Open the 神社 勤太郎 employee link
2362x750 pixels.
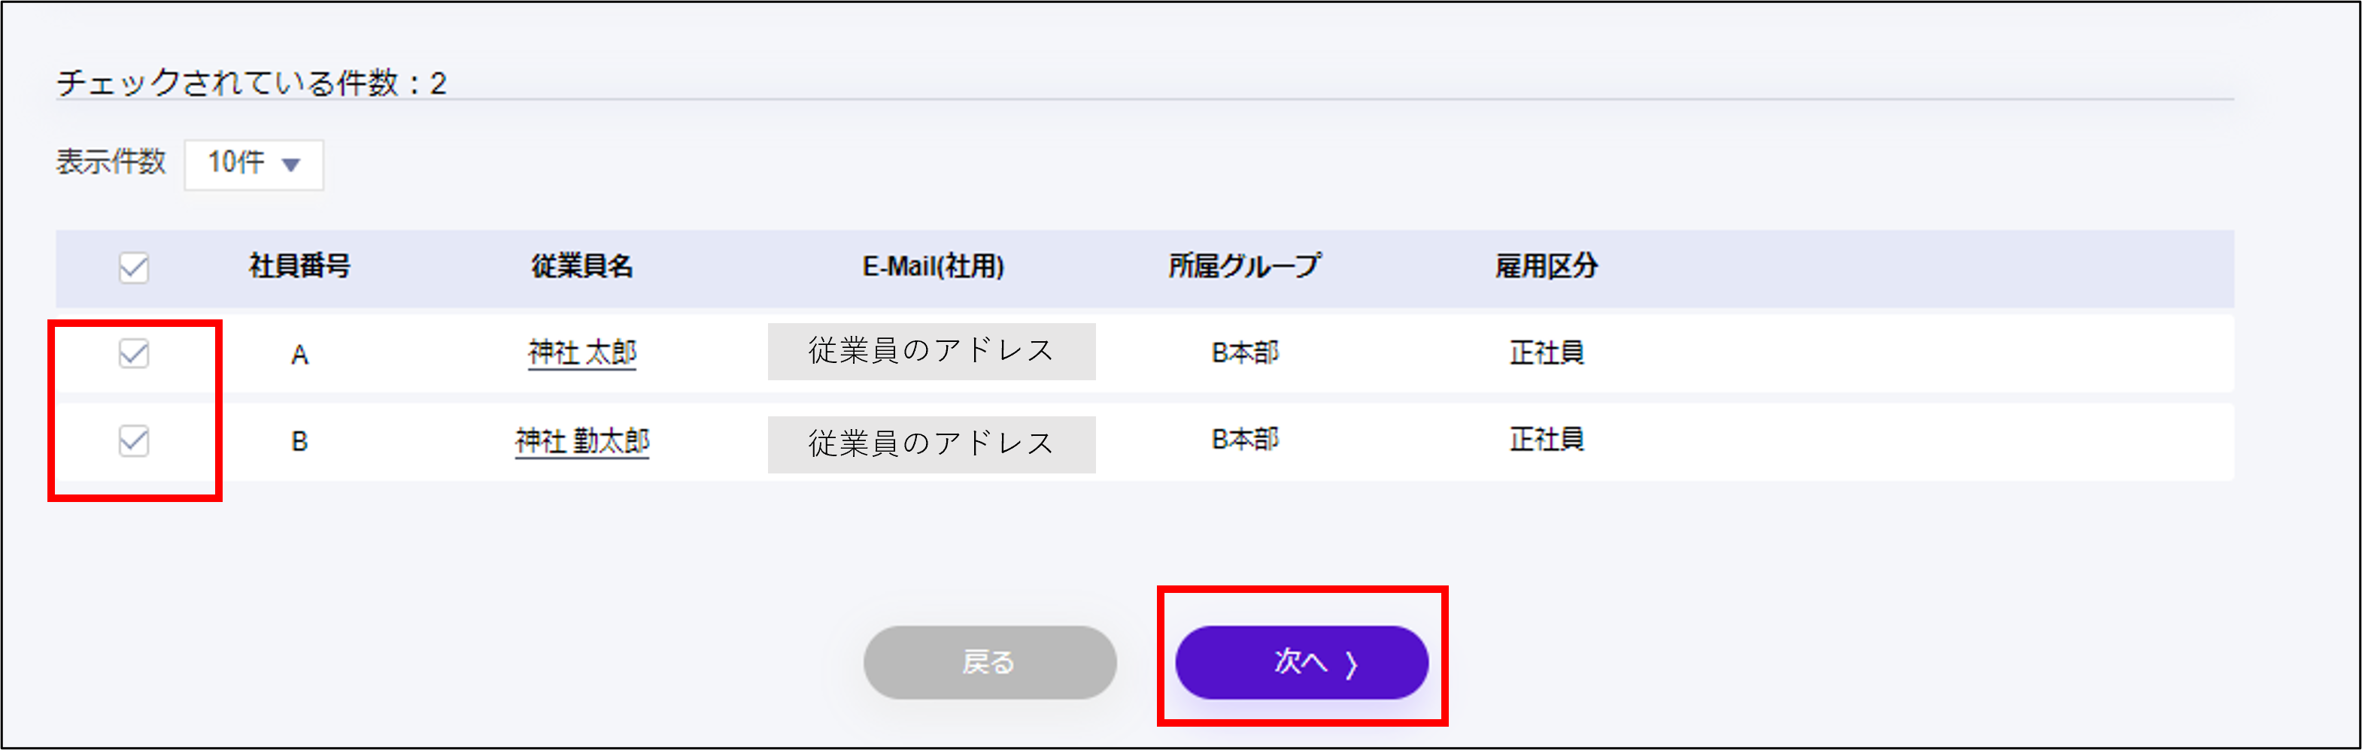click(582, 441)
